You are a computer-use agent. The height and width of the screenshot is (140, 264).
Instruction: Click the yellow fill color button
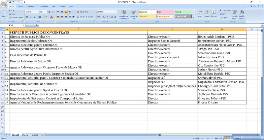[46, 17]
